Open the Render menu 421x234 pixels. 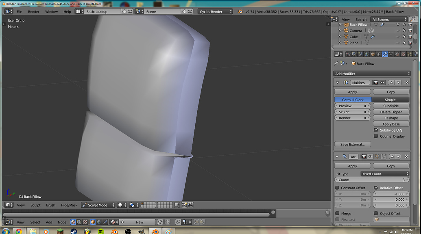pos(34,11)
